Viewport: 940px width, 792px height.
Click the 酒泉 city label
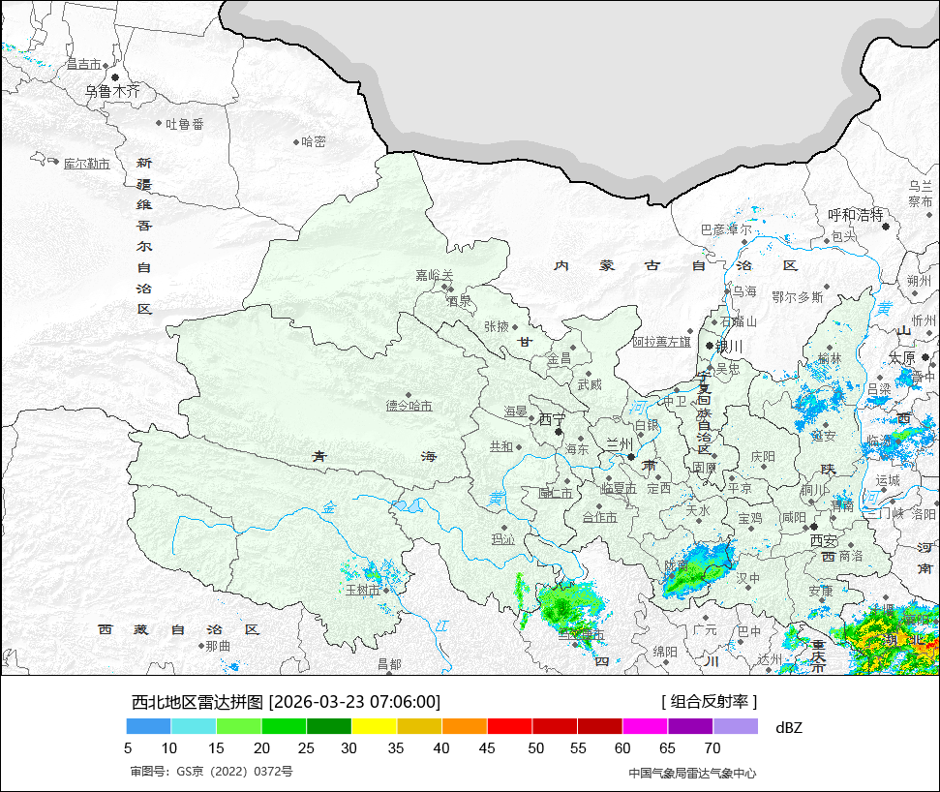click(459, 301)
